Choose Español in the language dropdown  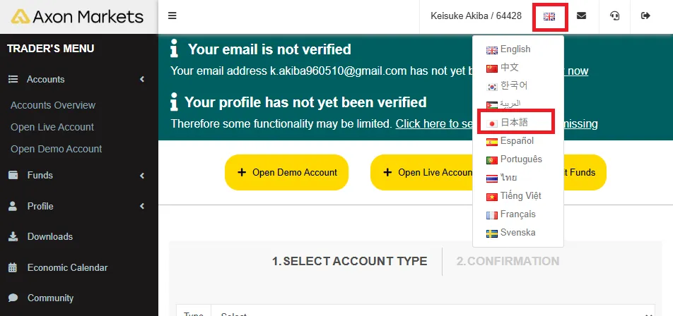pos(516,141)
